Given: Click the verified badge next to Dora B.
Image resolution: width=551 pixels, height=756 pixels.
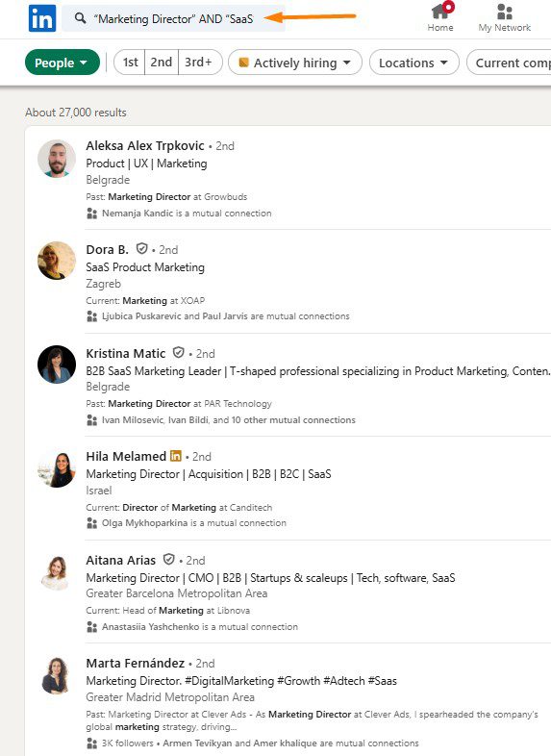Looking at the screenshot, I should (141, 249).
